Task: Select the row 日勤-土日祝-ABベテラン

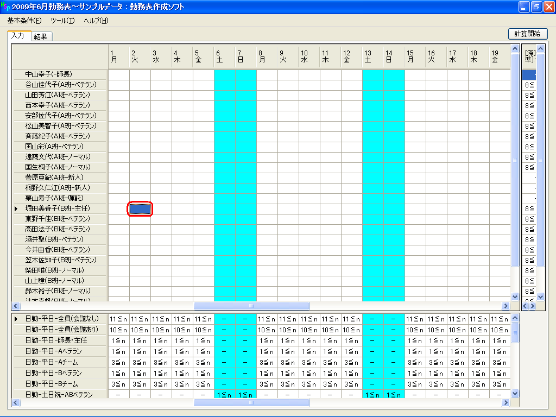Action: pyautogui.click(x=60, y=394)
